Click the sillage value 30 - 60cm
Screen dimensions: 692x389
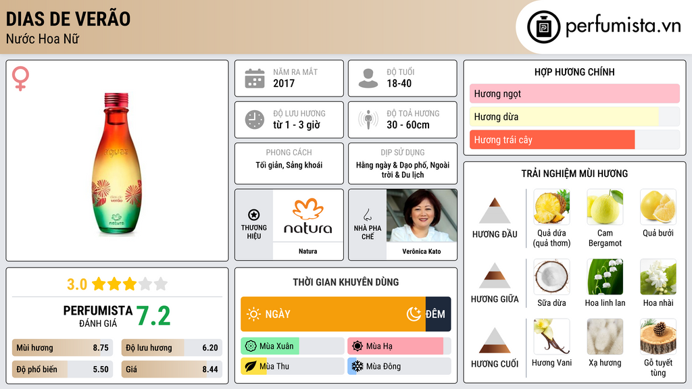point(407,125)
